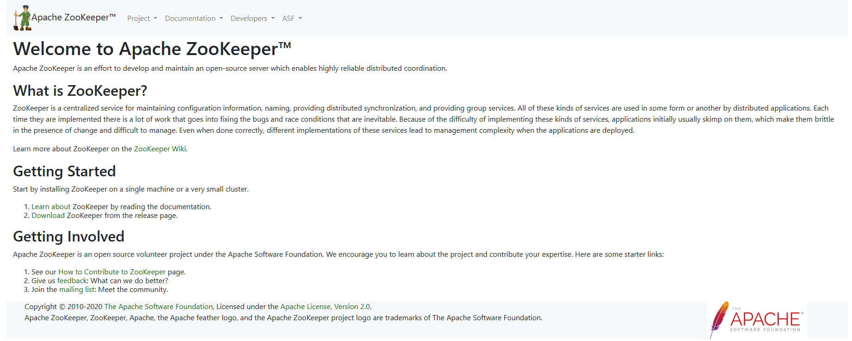This screenshot has width=852, height=341.
Task: Expand the ASF dropdown menu
Action: (292, 19)
